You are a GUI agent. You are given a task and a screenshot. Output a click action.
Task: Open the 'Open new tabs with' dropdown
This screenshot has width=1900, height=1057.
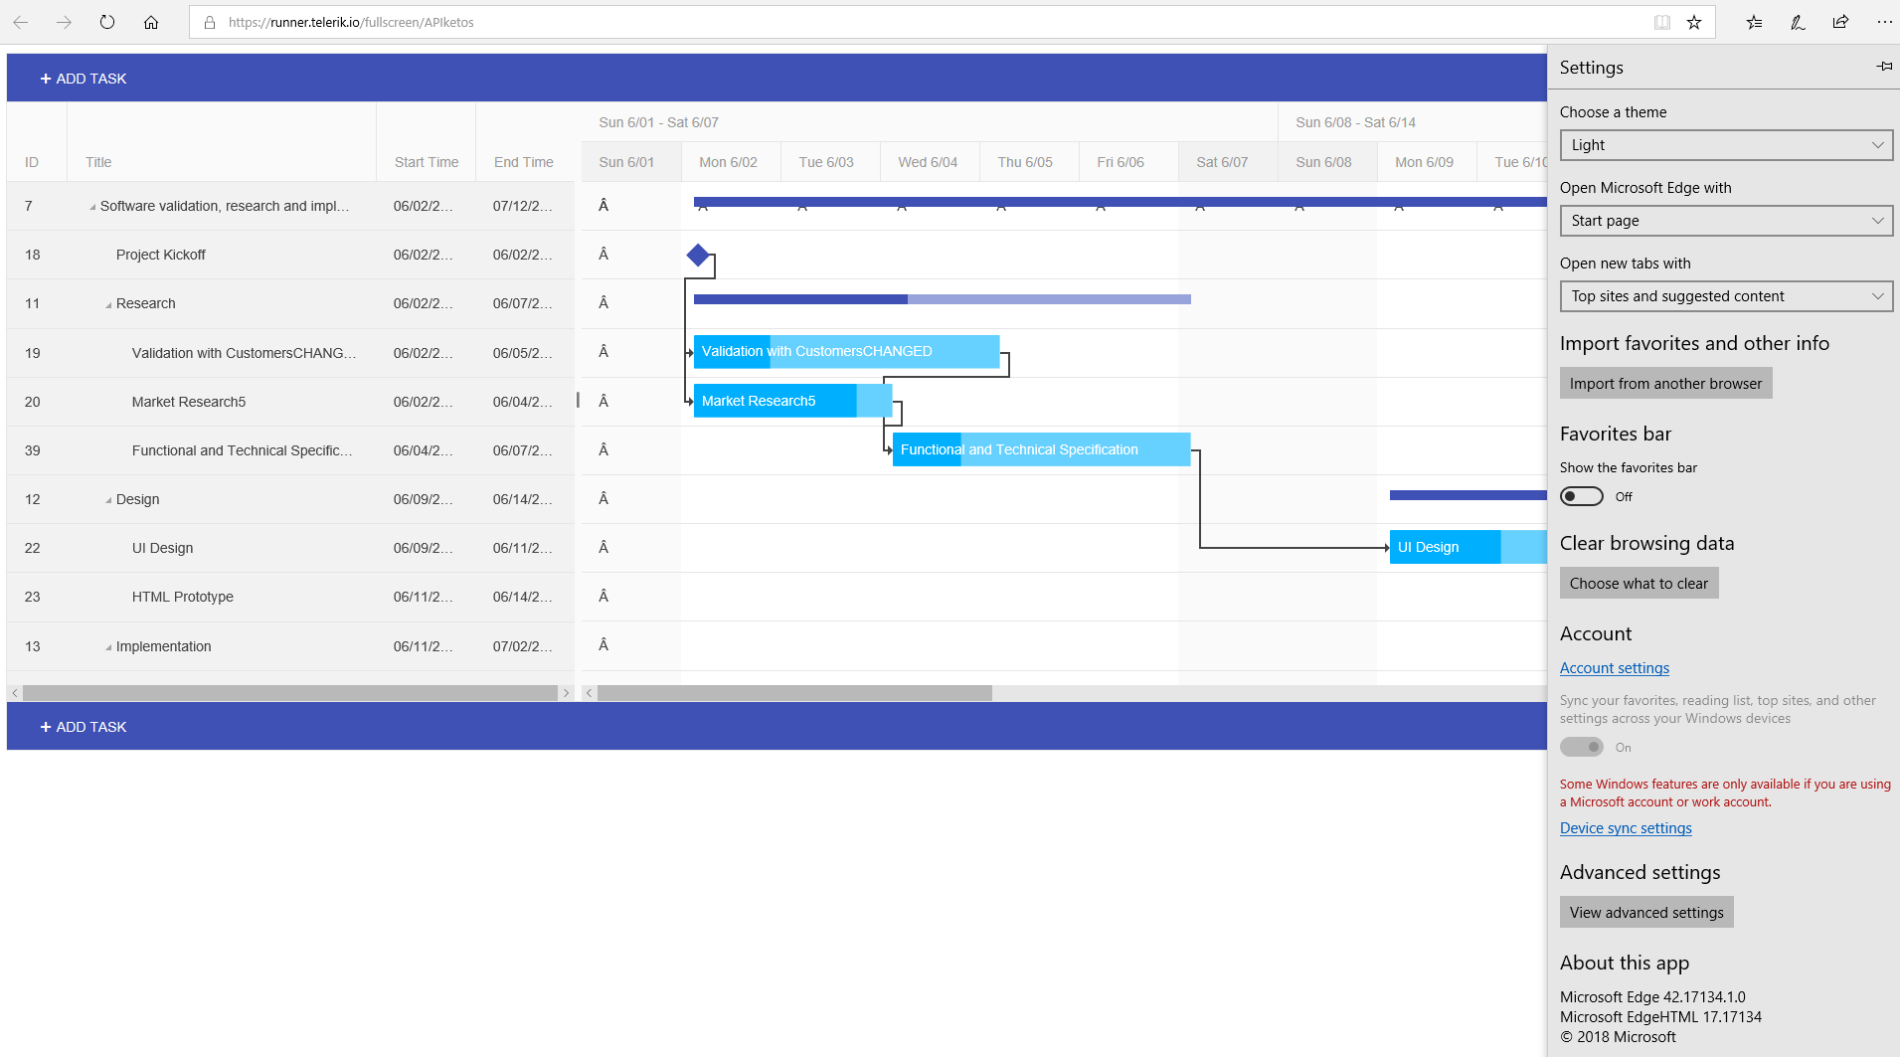(1725, 295)
